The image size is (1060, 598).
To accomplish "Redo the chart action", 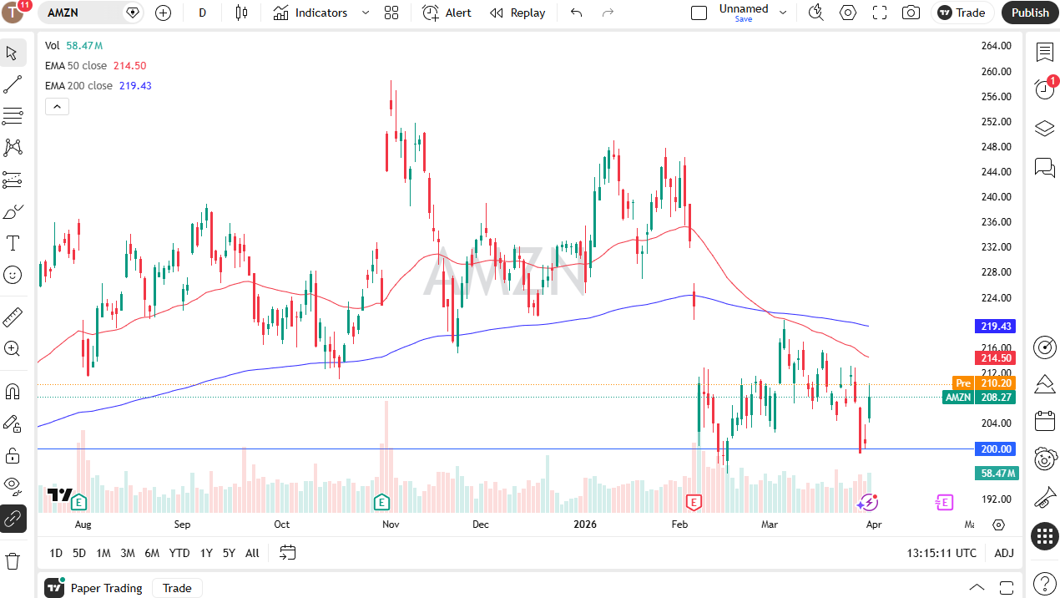I will [608, 13].
